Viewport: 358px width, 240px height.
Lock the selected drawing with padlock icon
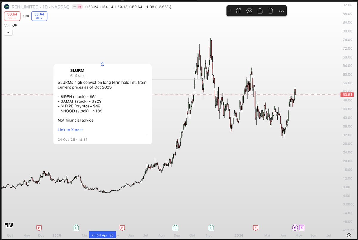[260, 11]
